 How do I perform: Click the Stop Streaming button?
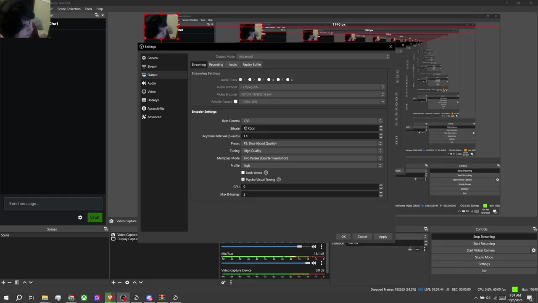(x=484, y=237)
